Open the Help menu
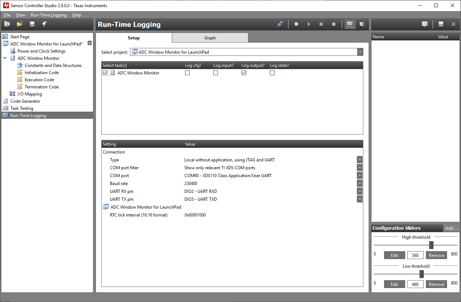The height and width of the screenshot is (302, 461). (x=77, y=15)
